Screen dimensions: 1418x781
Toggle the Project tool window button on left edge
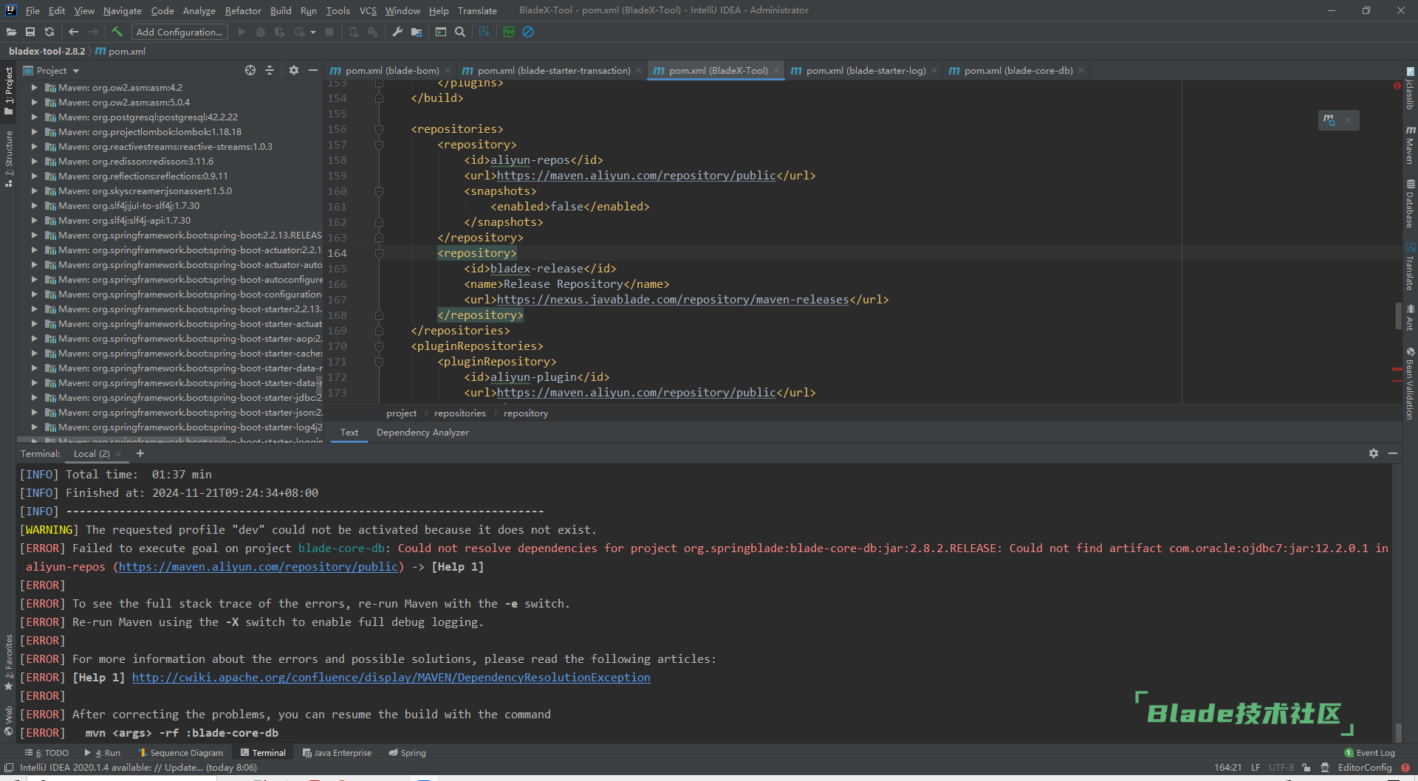(x=8, y=91)
